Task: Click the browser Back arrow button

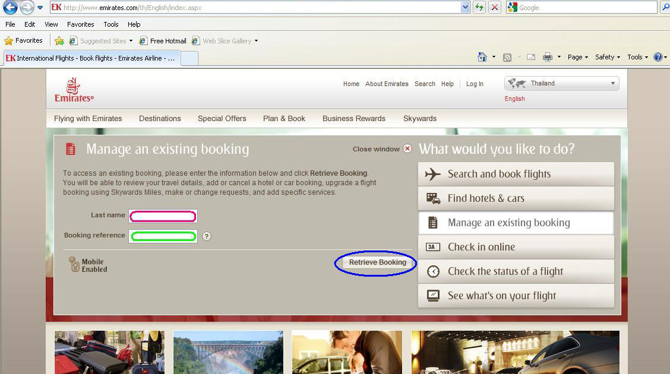Action: [x=10, y=7]
